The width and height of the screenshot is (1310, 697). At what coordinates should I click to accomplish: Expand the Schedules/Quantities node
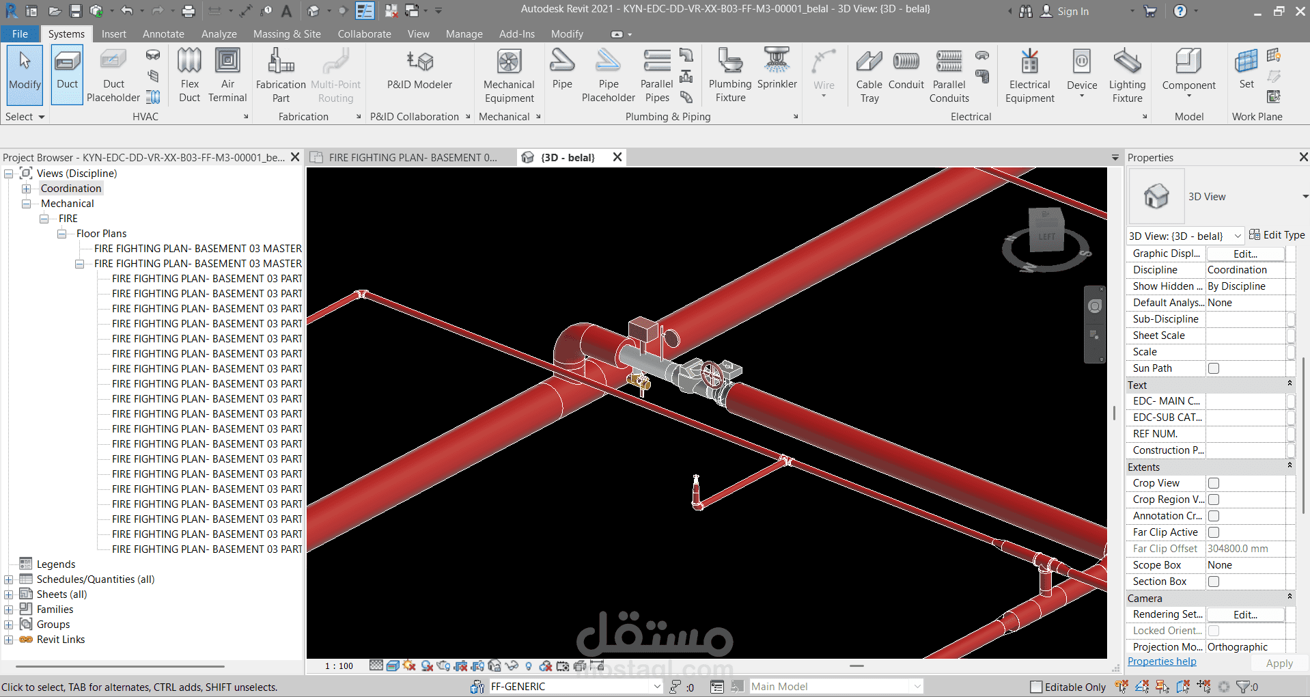pyautogui.click(x=9, y=579)
